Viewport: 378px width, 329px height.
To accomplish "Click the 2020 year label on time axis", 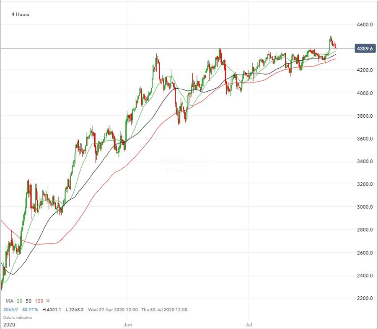I will [x=8, y=324].
